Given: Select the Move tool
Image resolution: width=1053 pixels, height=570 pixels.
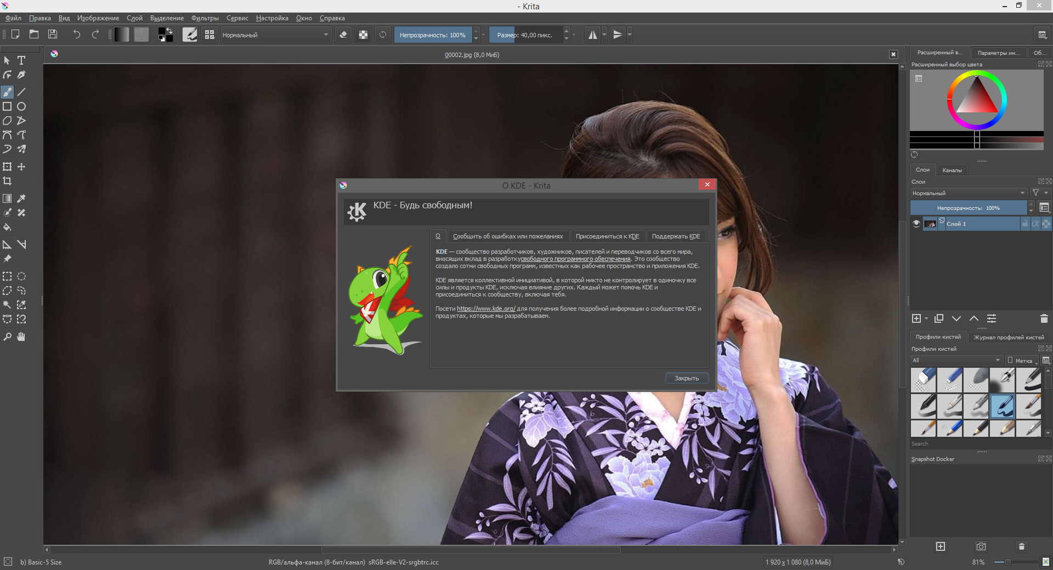Looking at the screenshot, I should coord(21,167).
